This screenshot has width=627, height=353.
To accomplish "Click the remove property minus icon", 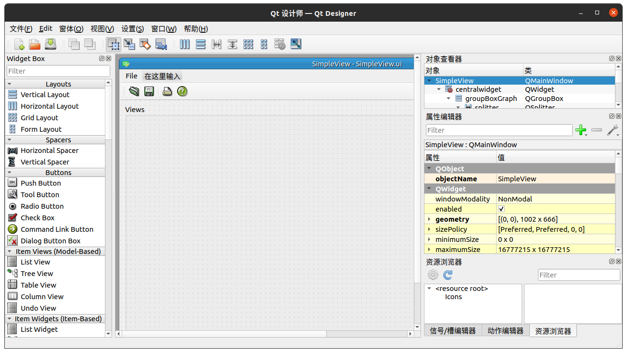I will click(597, 130).
